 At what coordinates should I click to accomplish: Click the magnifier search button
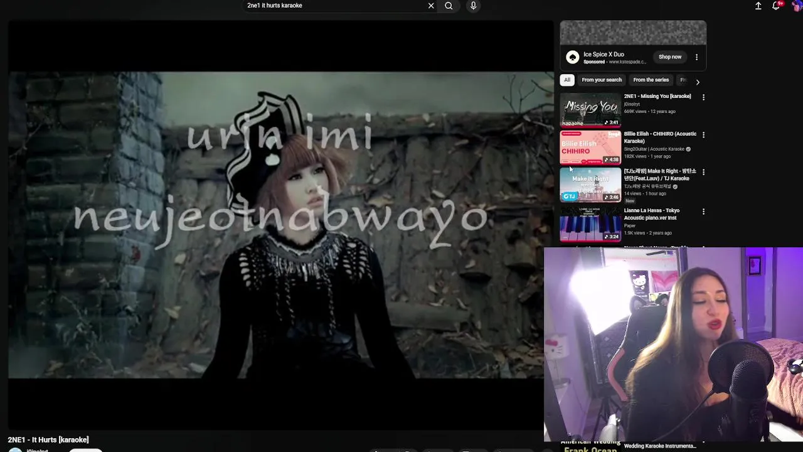[x=449, y=6]
